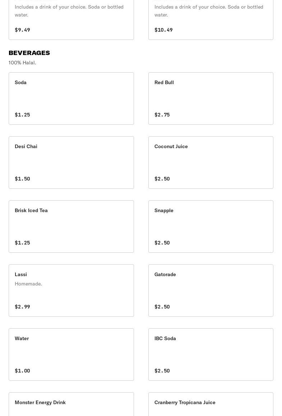Click the $2.75 price on Red Bull
This screenshot has width=282, height=416.
pos(162,115)
